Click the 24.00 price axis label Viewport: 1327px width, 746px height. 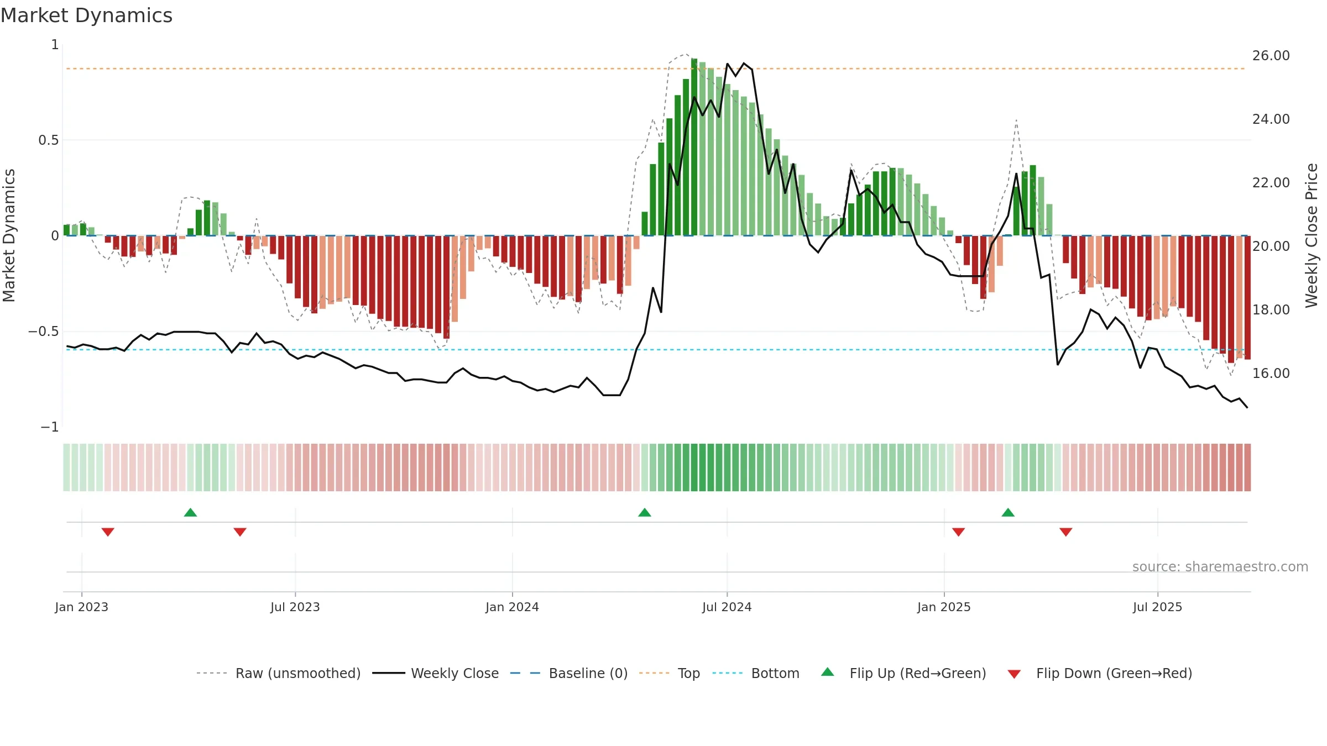coord(1271,119)
